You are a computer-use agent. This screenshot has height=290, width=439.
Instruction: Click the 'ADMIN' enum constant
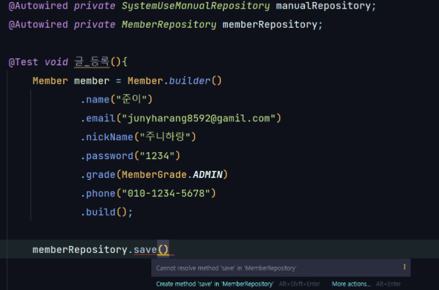[207, 175]
